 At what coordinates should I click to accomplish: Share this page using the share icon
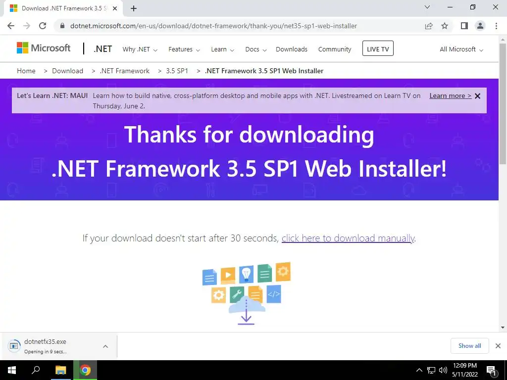429,26
